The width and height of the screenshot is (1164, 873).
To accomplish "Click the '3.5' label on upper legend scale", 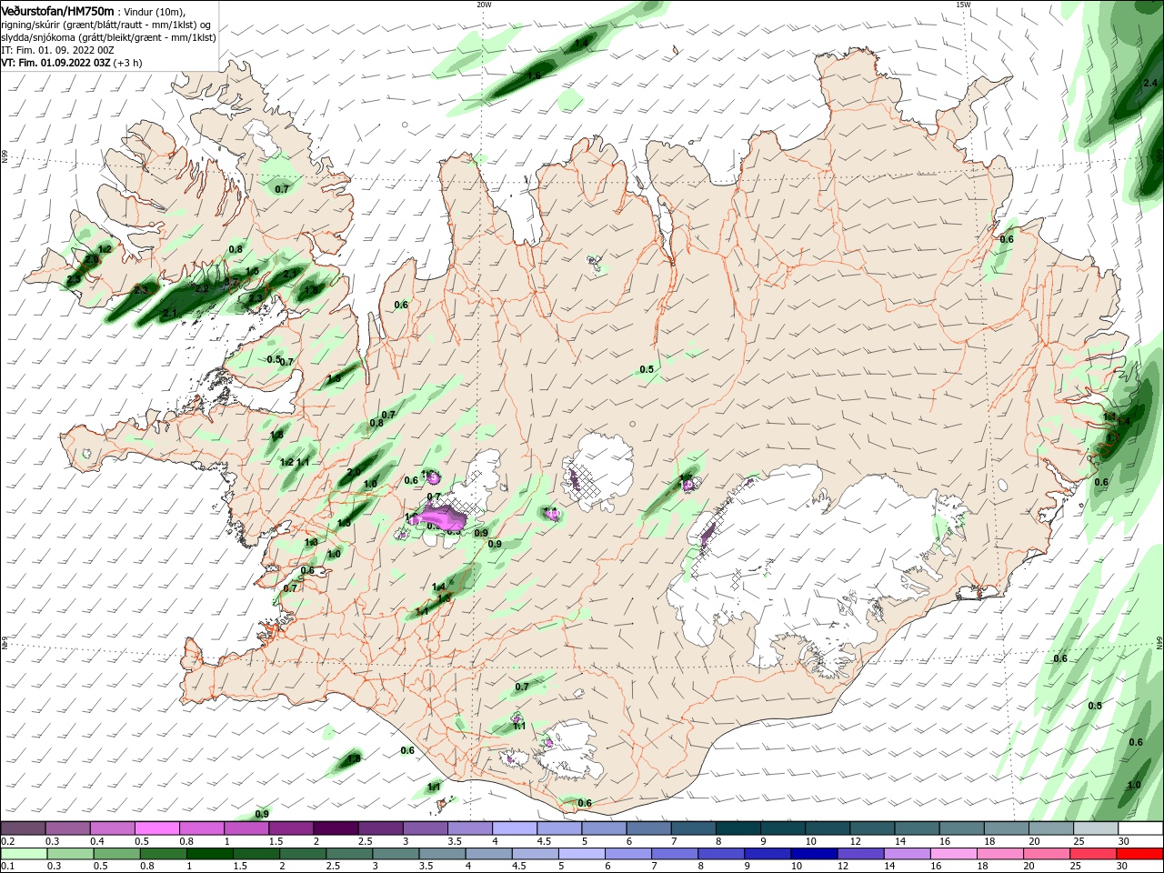I will tap(455, 841).
